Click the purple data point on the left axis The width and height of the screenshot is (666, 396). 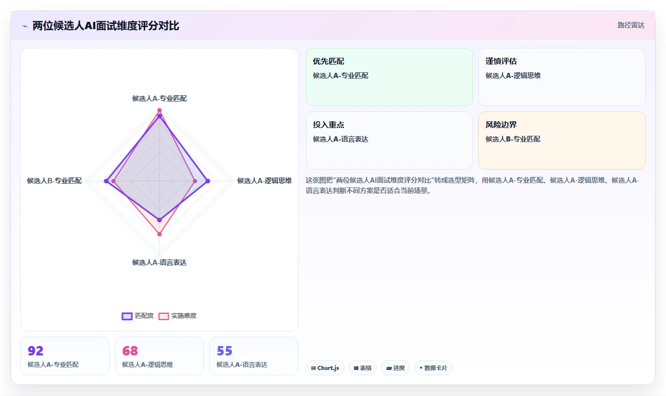point(106,181)
